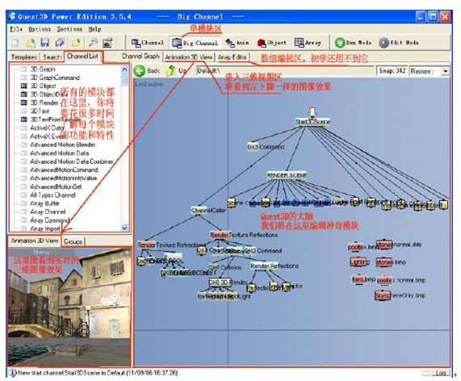Click the Up navigation button
The width and height of the screenshot is (461, 381).
click(176, 71)
